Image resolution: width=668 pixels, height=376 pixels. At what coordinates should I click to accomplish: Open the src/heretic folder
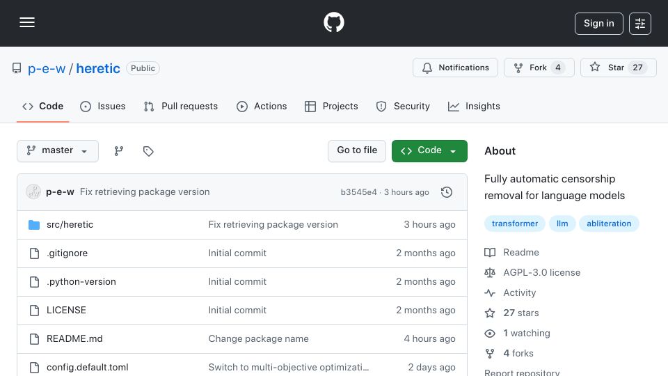click(x=70, y=225)
